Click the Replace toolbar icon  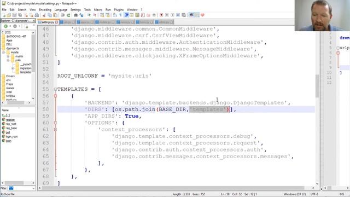(x=81, y=15)
